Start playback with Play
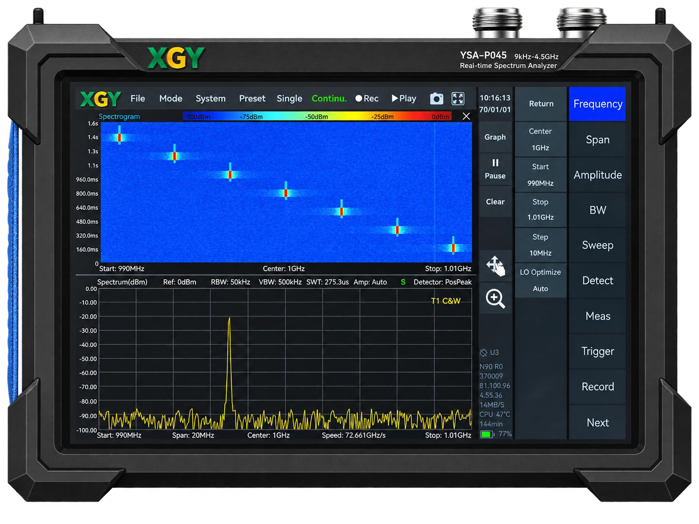The image size is (699, 524). [x=404, y=98]
